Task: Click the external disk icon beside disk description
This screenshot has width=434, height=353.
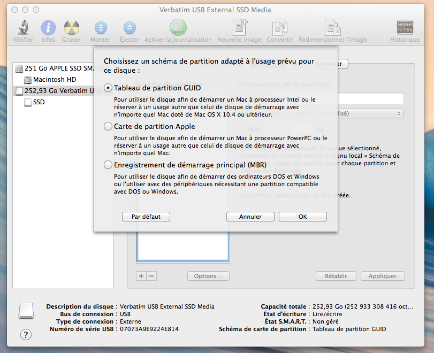Action: pos(26,311)
